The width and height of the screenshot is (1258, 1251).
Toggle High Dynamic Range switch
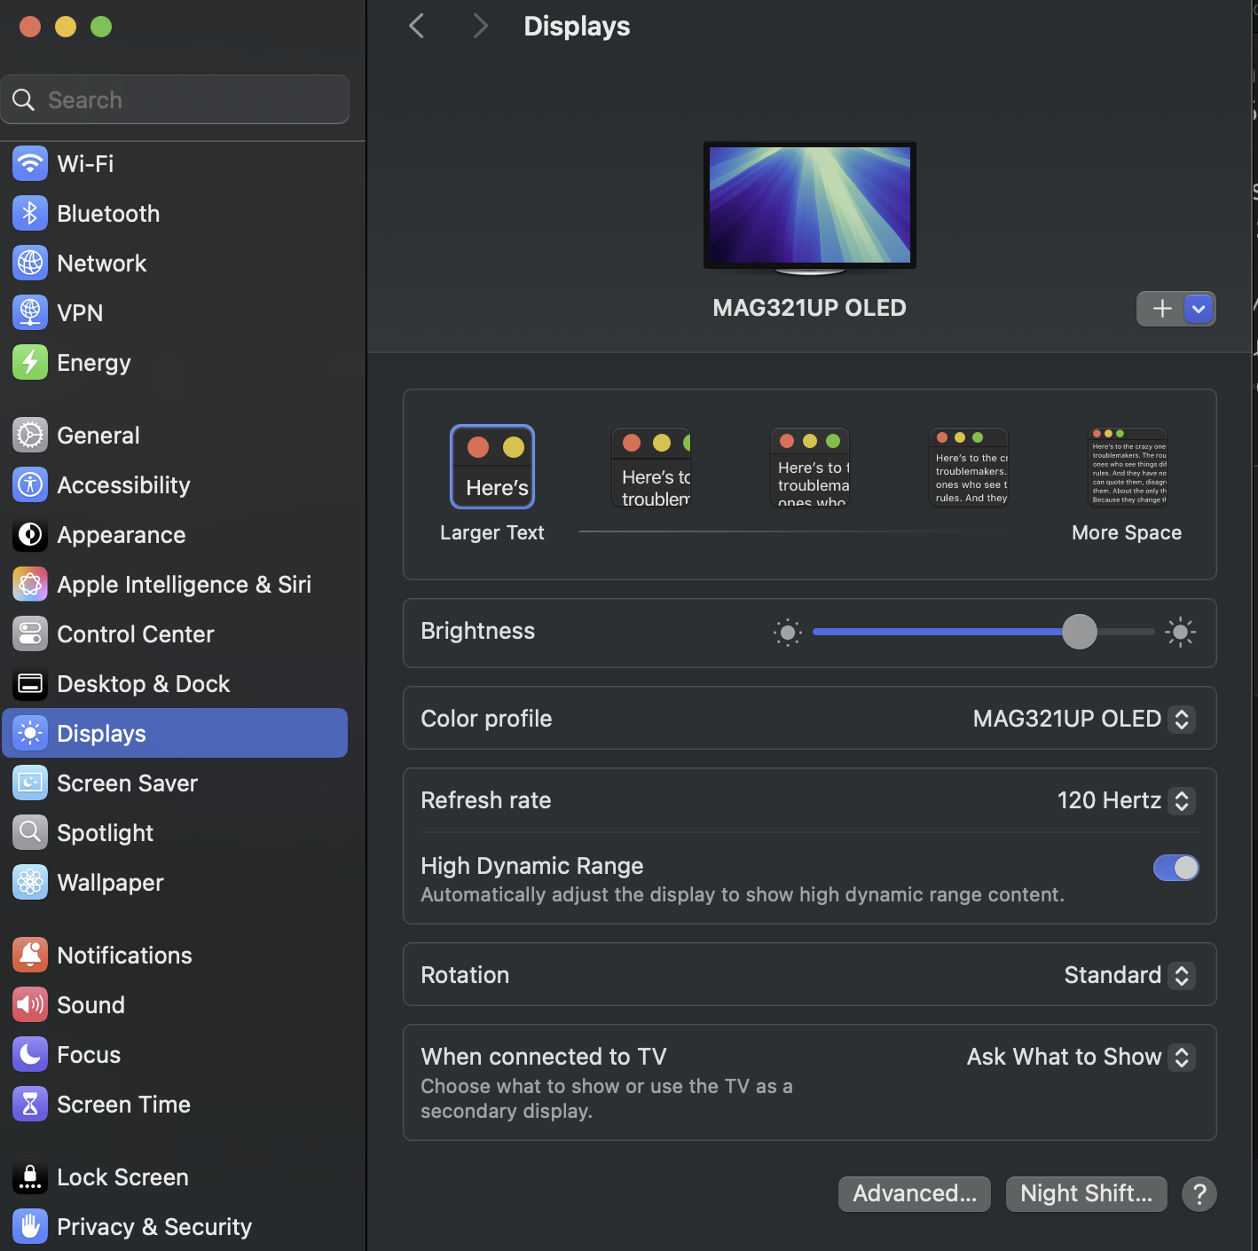pyautogui.click(x=1175, y=868)
